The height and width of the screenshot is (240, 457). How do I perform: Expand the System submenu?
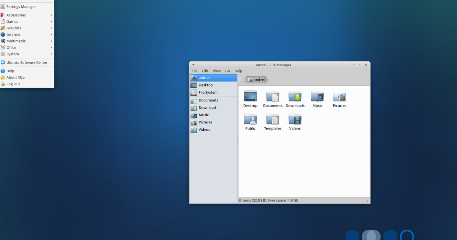pyautogui.click(x=13, y=54)
